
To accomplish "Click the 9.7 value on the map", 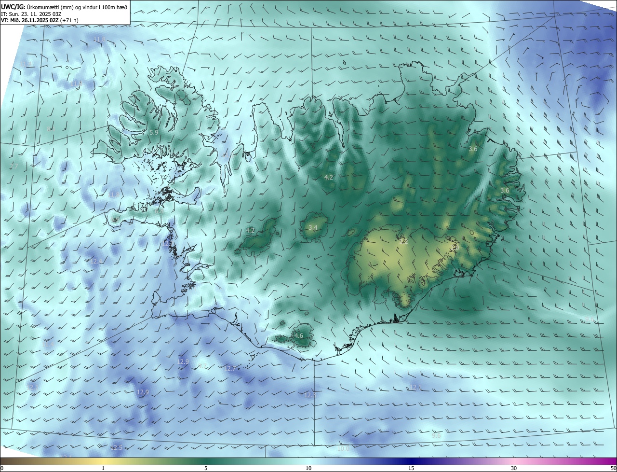I will [202, 366].
